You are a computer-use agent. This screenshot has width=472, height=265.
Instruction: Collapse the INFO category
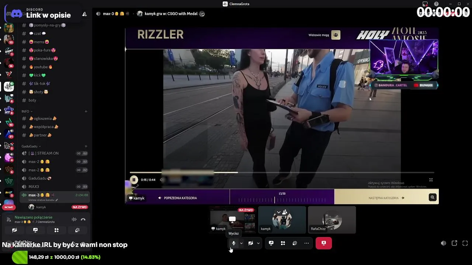coord(27,111)
